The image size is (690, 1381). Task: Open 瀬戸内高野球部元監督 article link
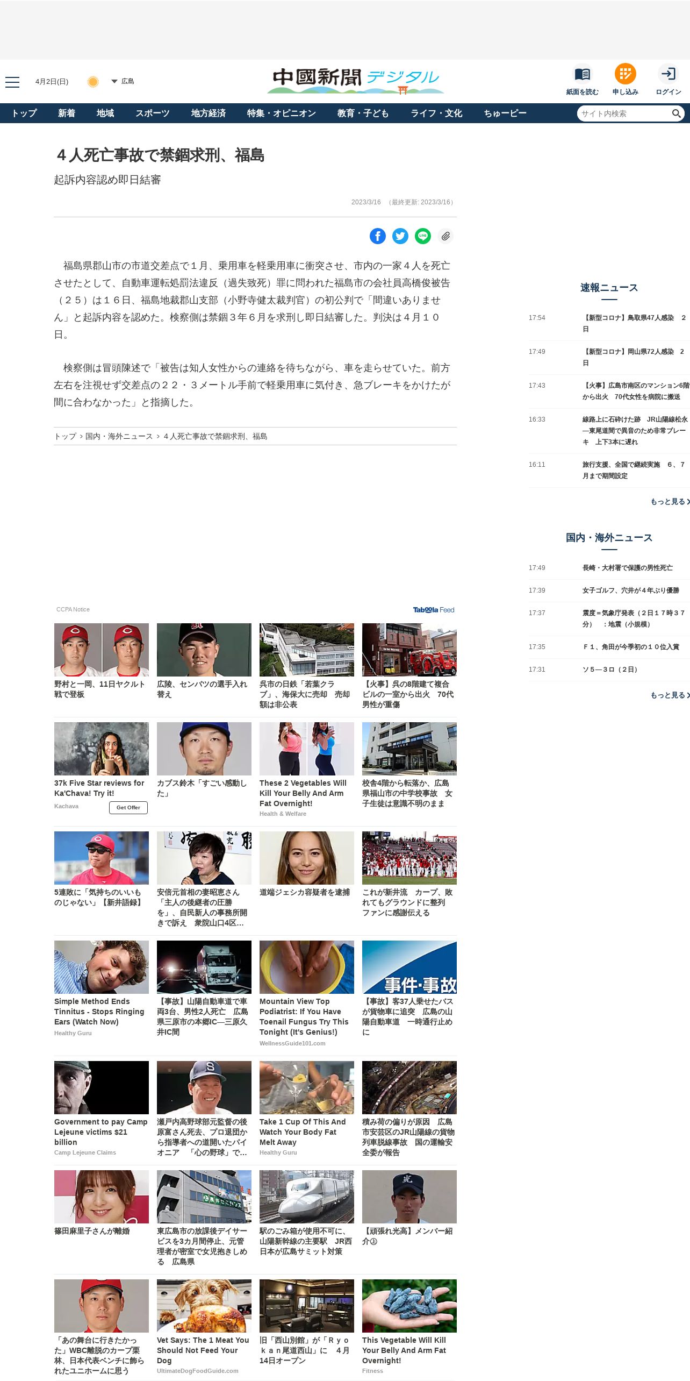203,1137
